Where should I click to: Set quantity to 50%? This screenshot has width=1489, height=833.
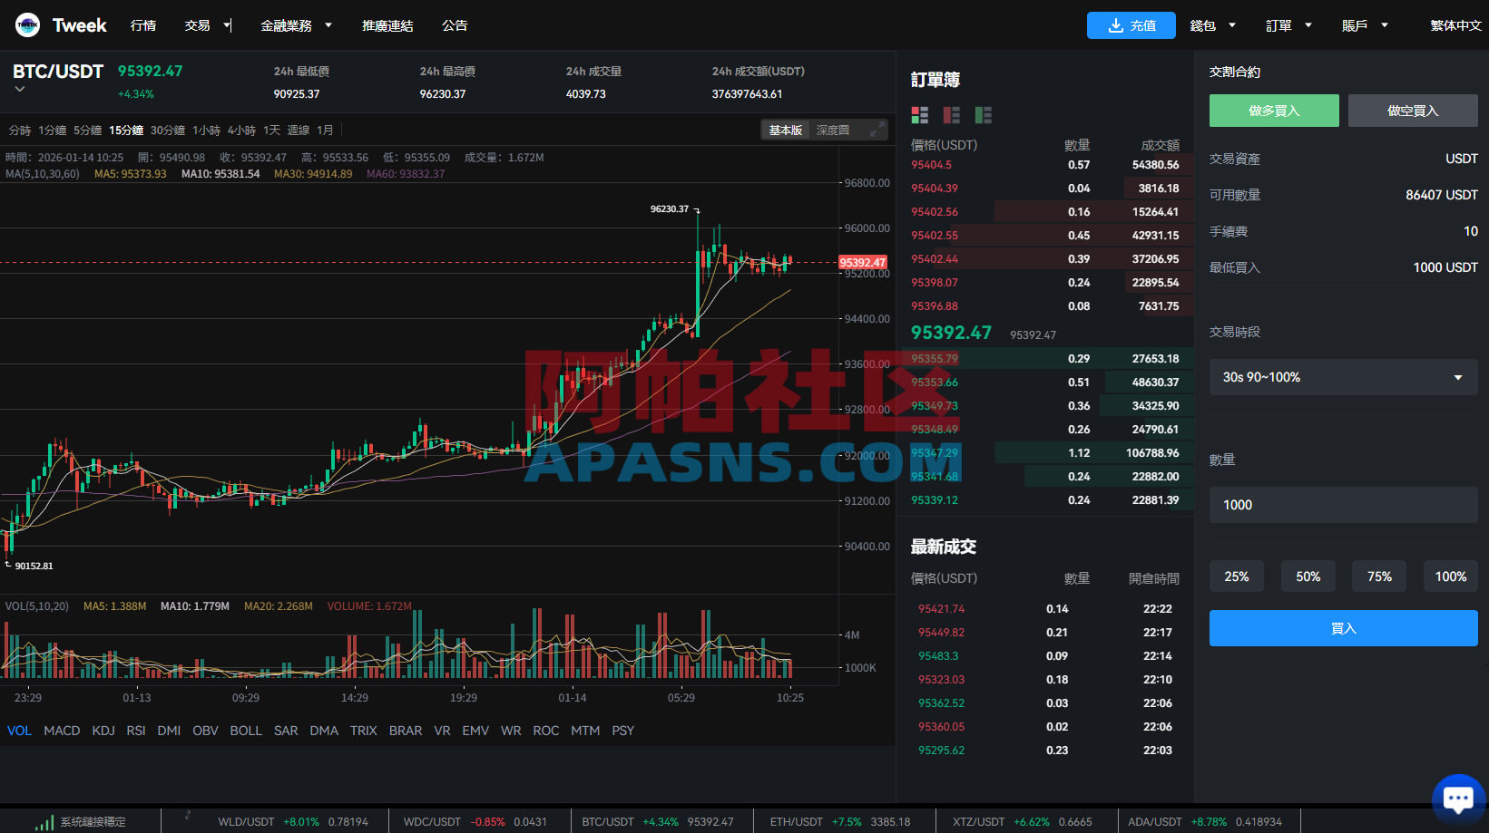[x=1308, y=576]
